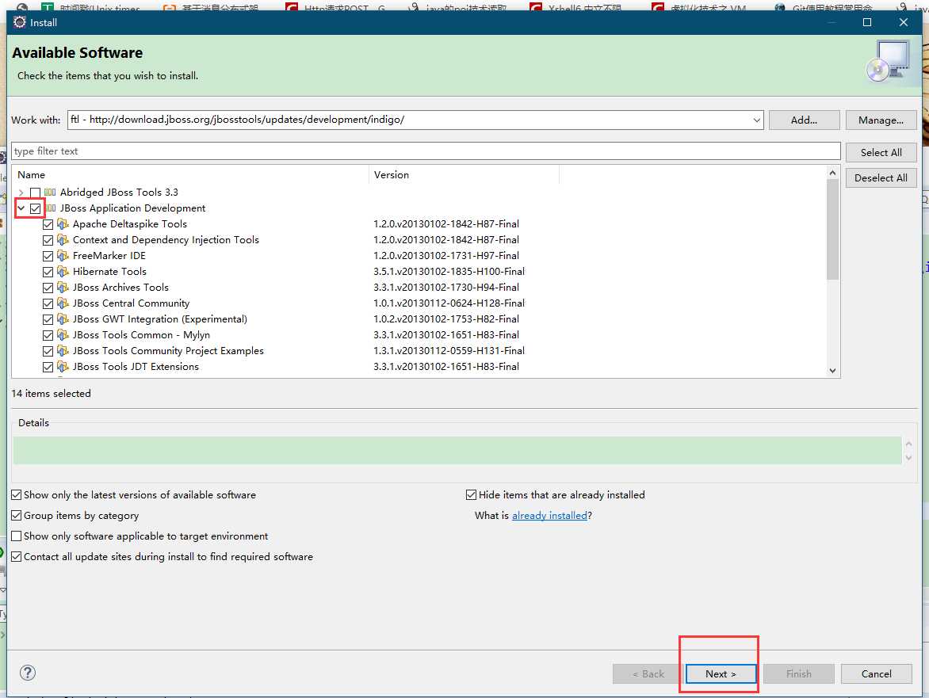The image size is (929, 698).
Task: Click the software list scroll down arrow
Action: pos(832,371)
